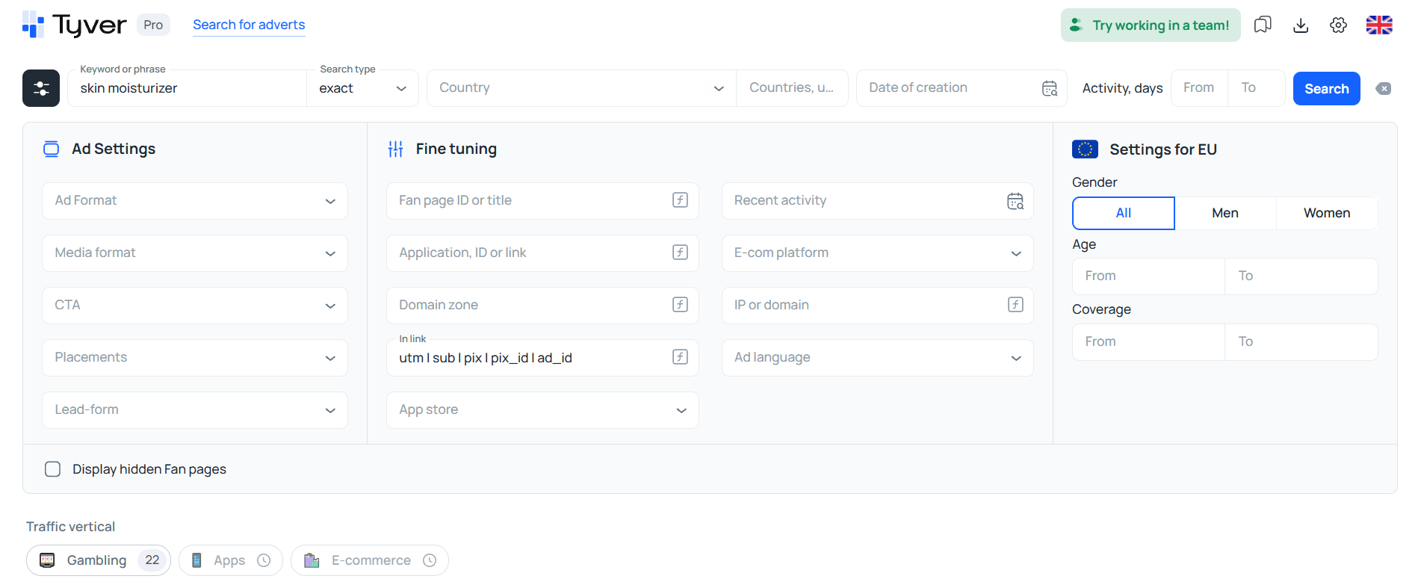Expand the Media format dropdown
1418x582 pixels.
point(195,253)
